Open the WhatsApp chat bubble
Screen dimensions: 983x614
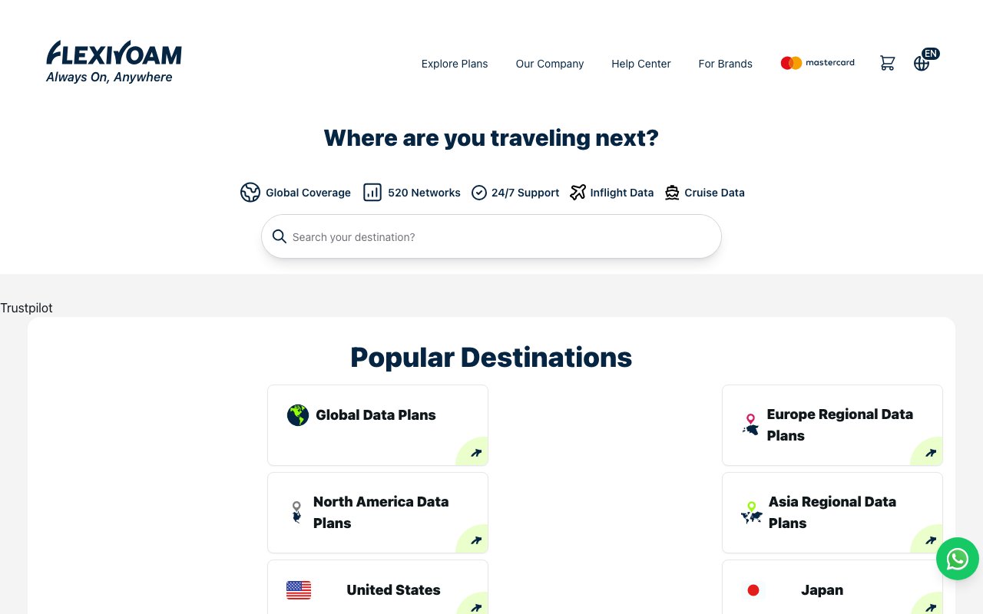958,559
